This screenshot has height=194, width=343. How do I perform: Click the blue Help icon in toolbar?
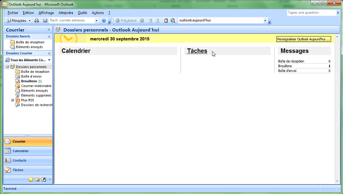click(x=104, y=21)
